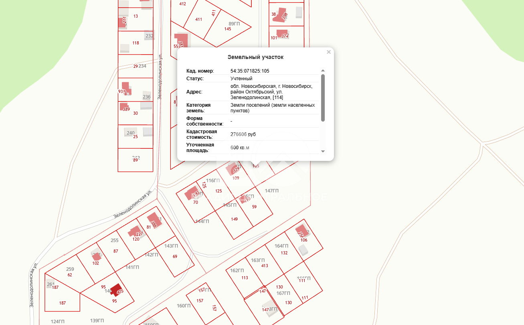Click parcel label 143ГП
The height and width of the screenshot is (325, 524).
pos(171,246)
